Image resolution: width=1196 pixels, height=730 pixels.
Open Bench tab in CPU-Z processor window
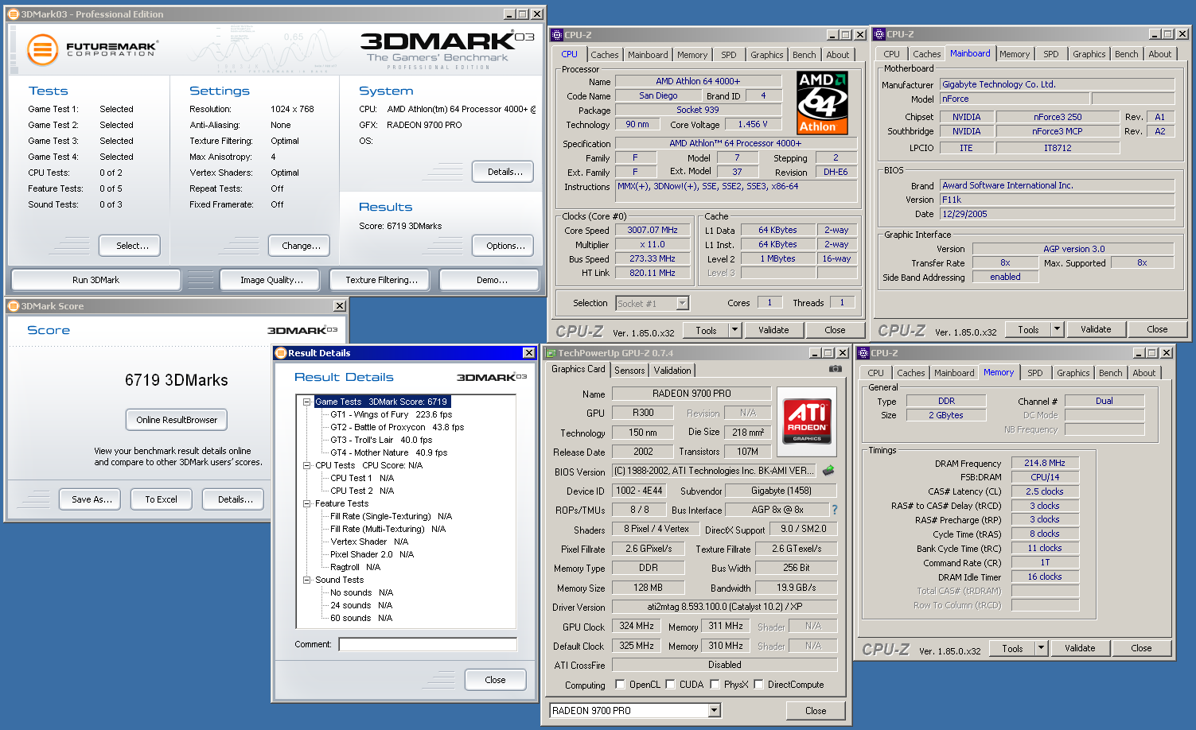[x=804, y=55]
